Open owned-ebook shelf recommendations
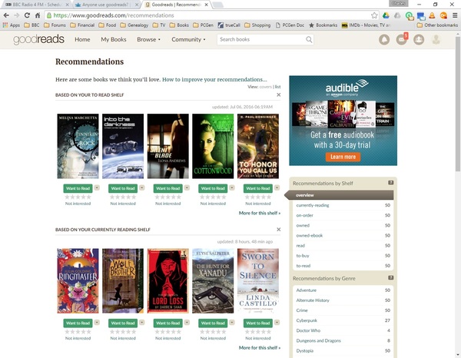Image resolution: width=461 pixels, height=358 pixels. (x=310, y=235)
